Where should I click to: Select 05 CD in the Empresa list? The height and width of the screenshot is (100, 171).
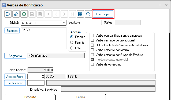[x=26, y=30]
